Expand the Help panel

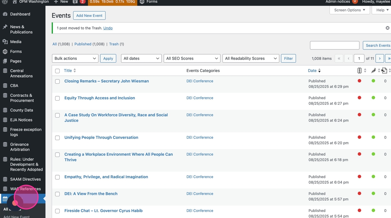(382, 10)
